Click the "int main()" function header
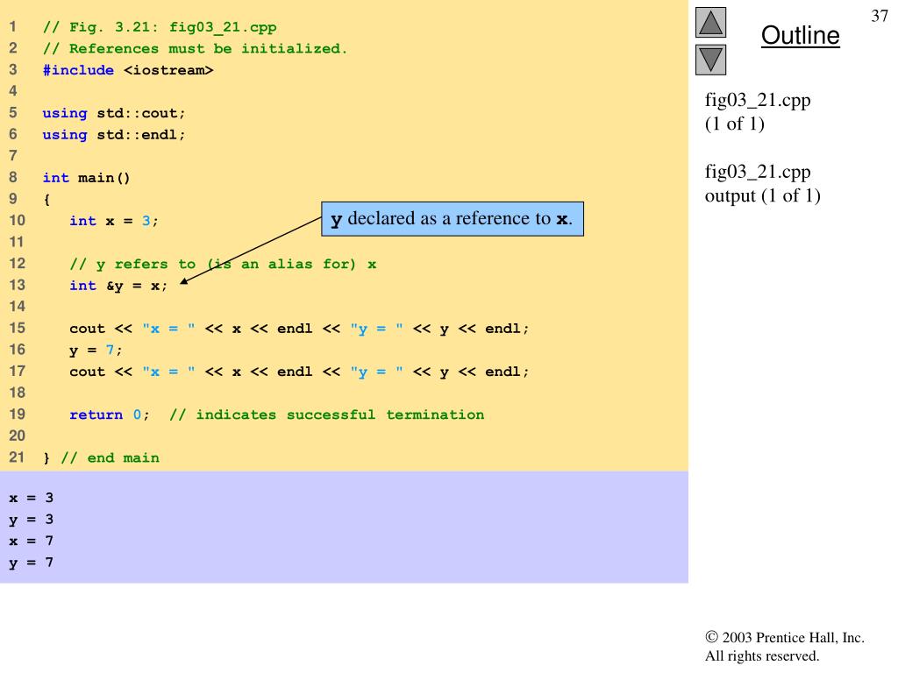Viewport: 898px width, 673px height. click(86, 178)
